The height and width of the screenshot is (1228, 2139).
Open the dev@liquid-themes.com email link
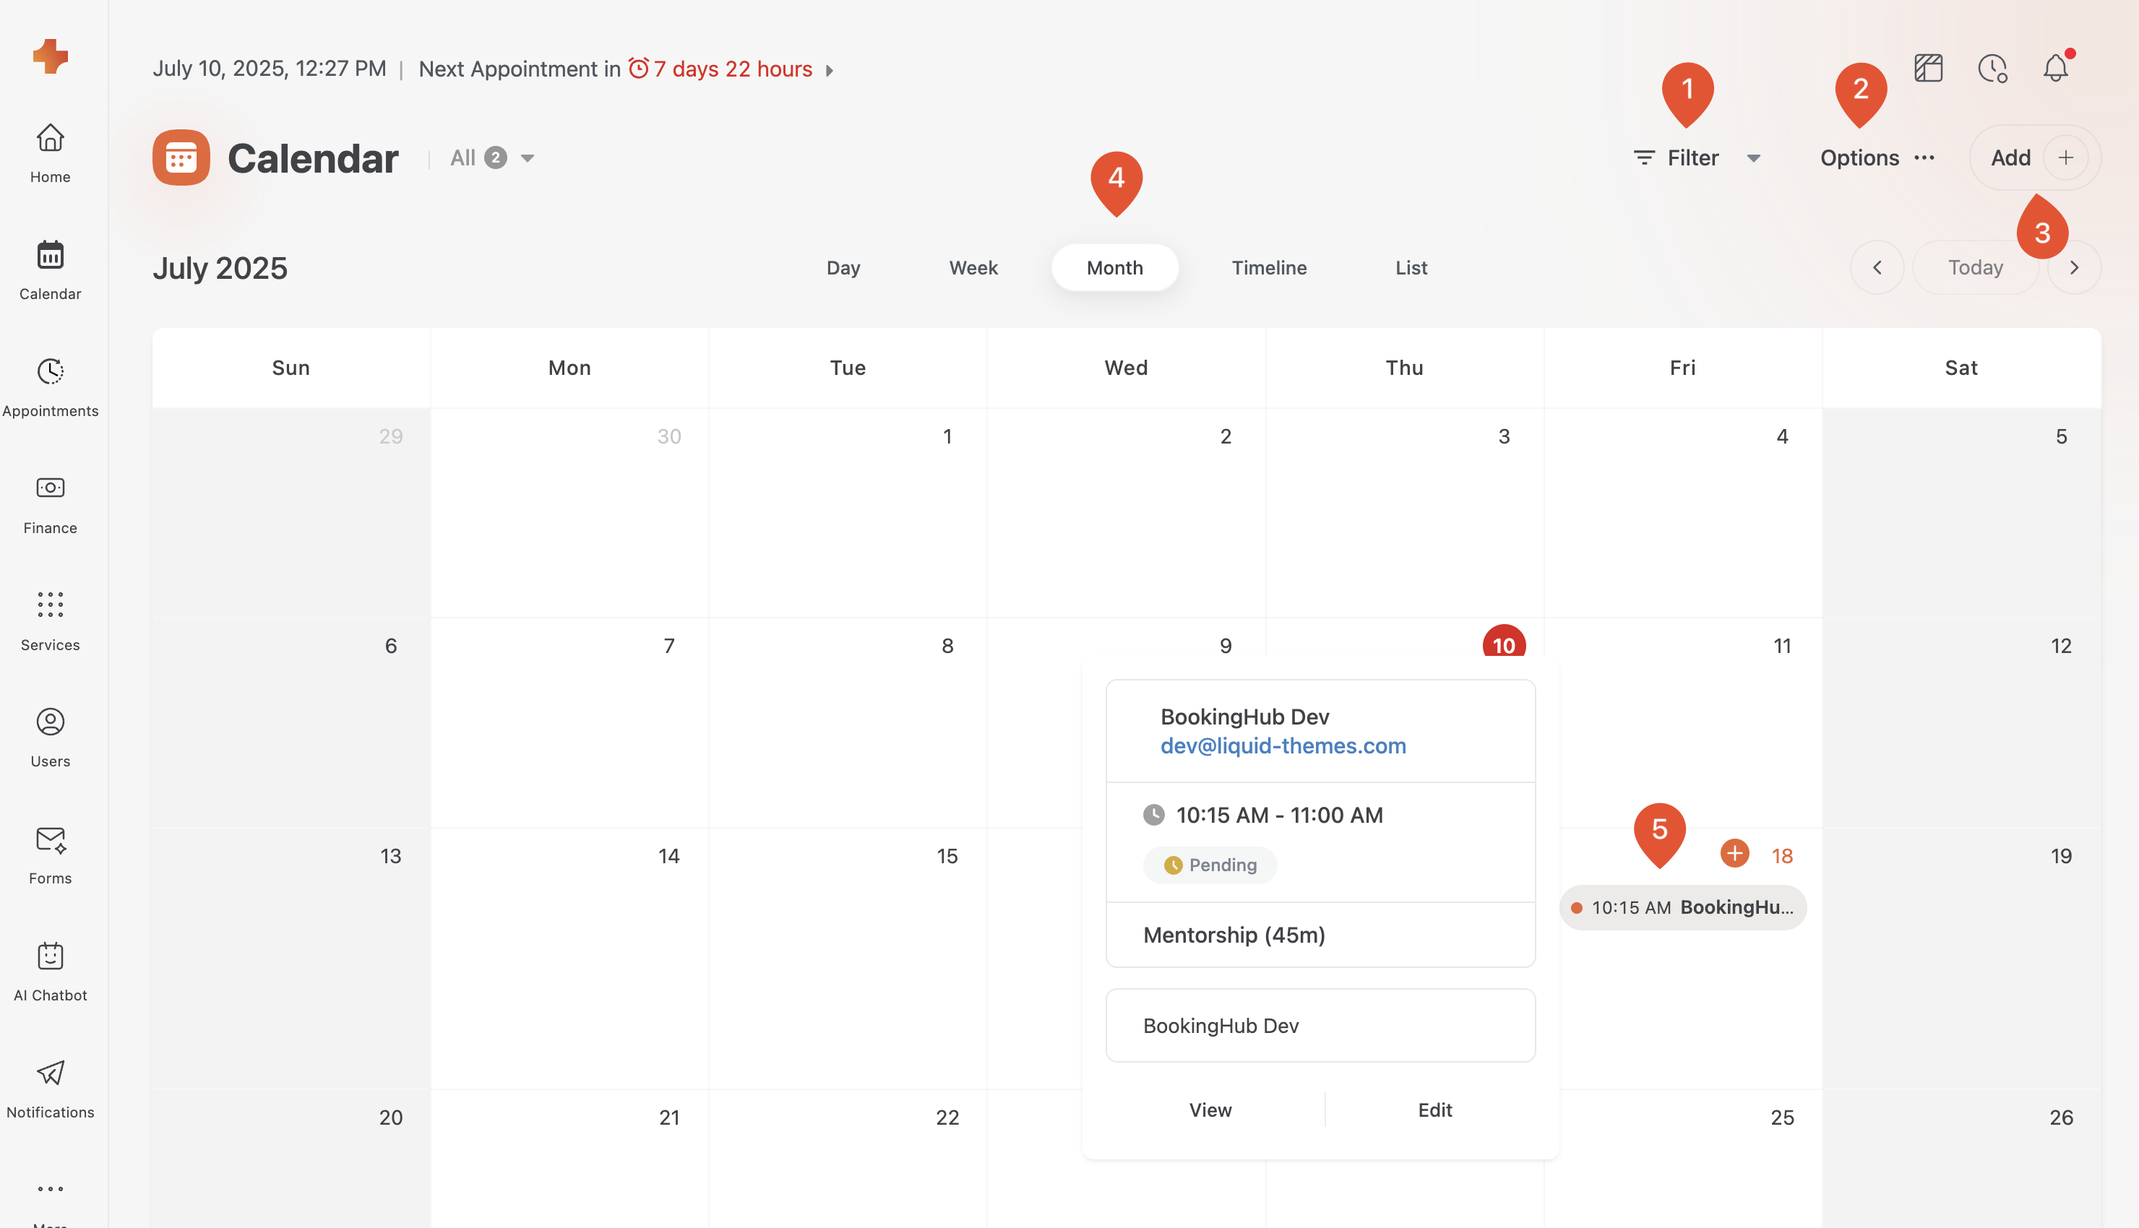[x=1282, y=745]
